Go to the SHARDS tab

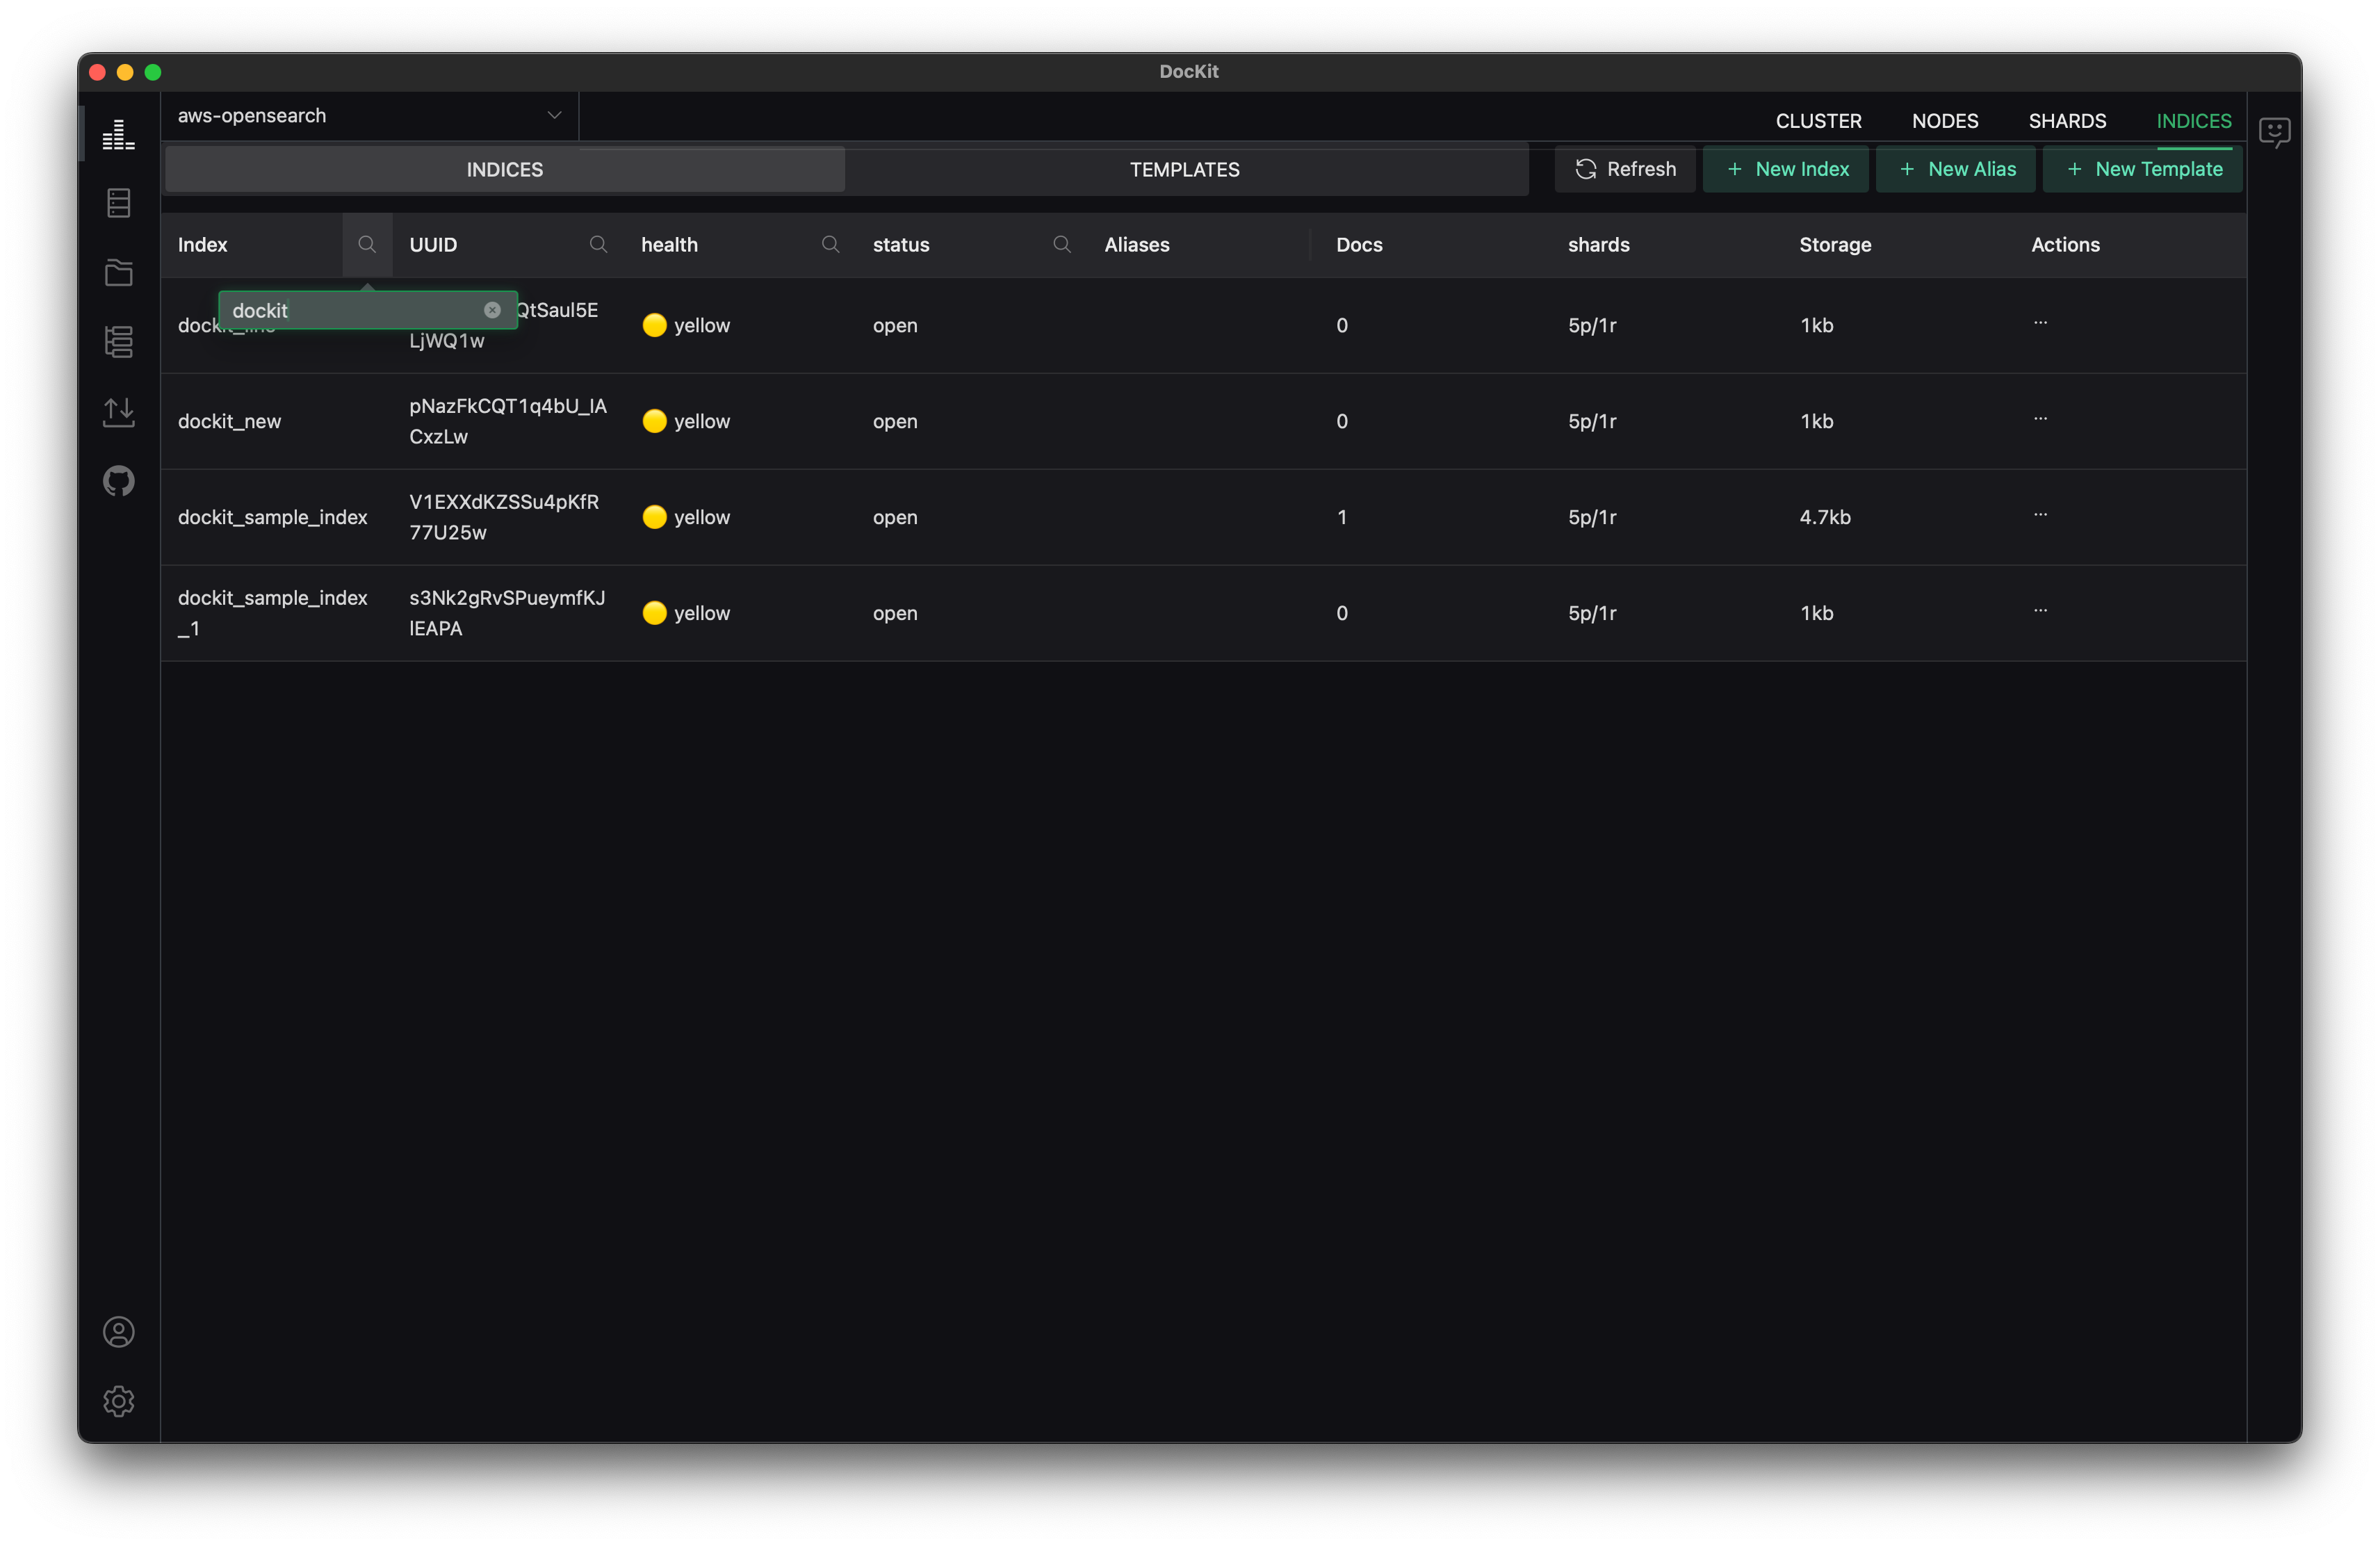(2067, 121)
